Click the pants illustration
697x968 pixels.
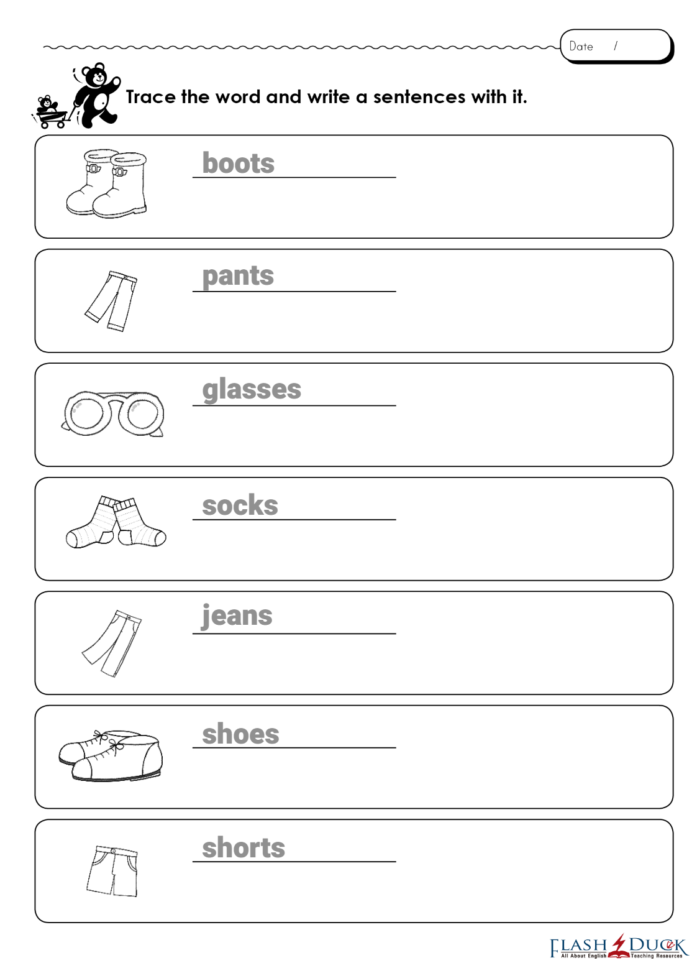tap(112, 301)
